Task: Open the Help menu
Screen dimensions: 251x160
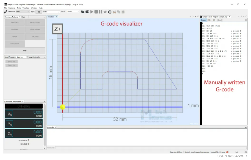Action: 41,8
